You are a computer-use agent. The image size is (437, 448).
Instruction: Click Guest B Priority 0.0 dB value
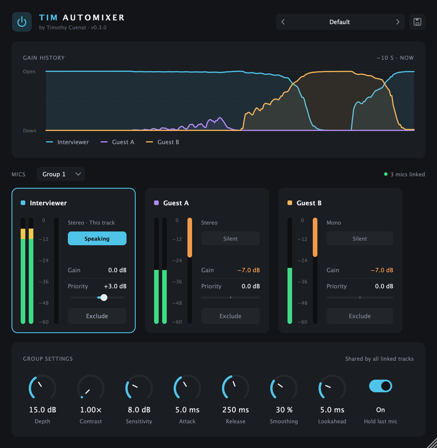(384, 286)
